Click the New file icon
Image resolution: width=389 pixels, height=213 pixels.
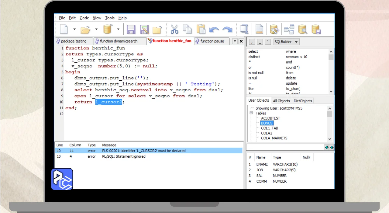coord(64,30)
